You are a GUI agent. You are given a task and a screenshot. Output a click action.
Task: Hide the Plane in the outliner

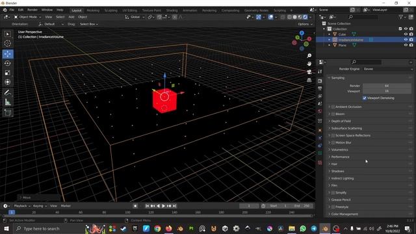click(x=406, y=45)
